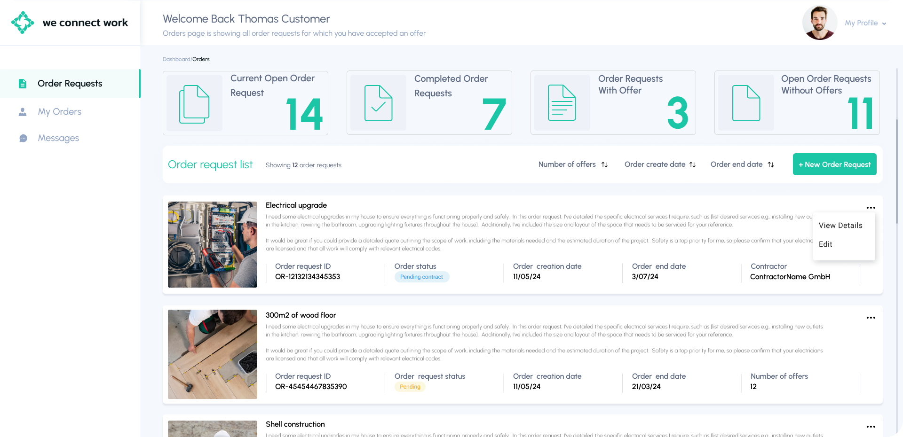
Task: Click the Current Open Order Request documents icon
Action: click(194, 104)
